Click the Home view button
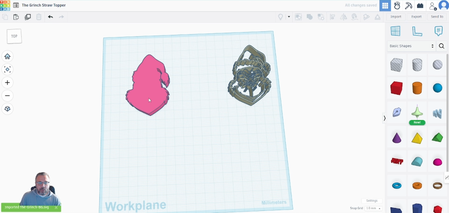 pos(7,56)
